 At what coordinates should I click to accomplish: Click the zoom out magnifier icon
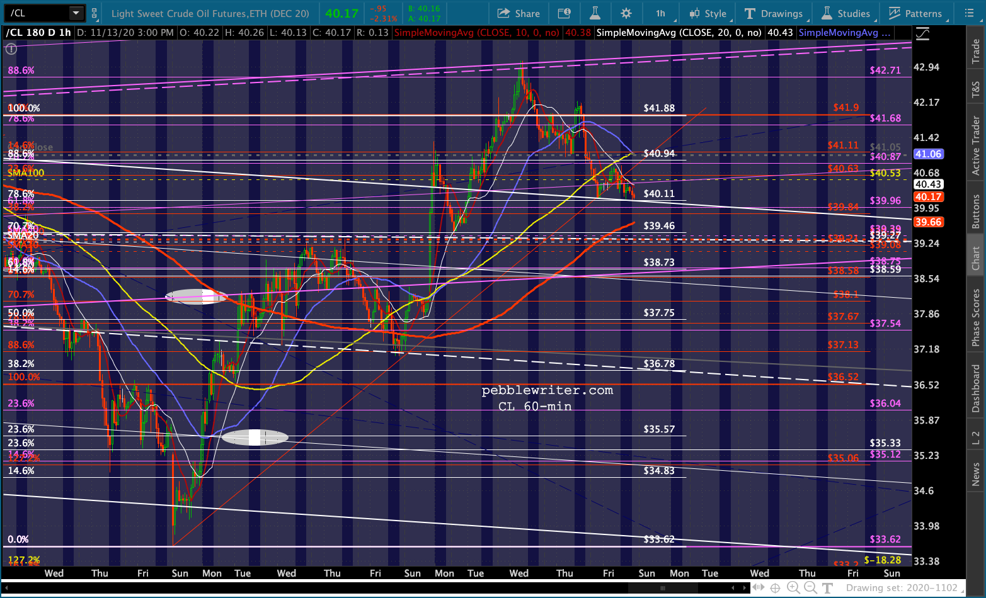[x=811, y=588]
